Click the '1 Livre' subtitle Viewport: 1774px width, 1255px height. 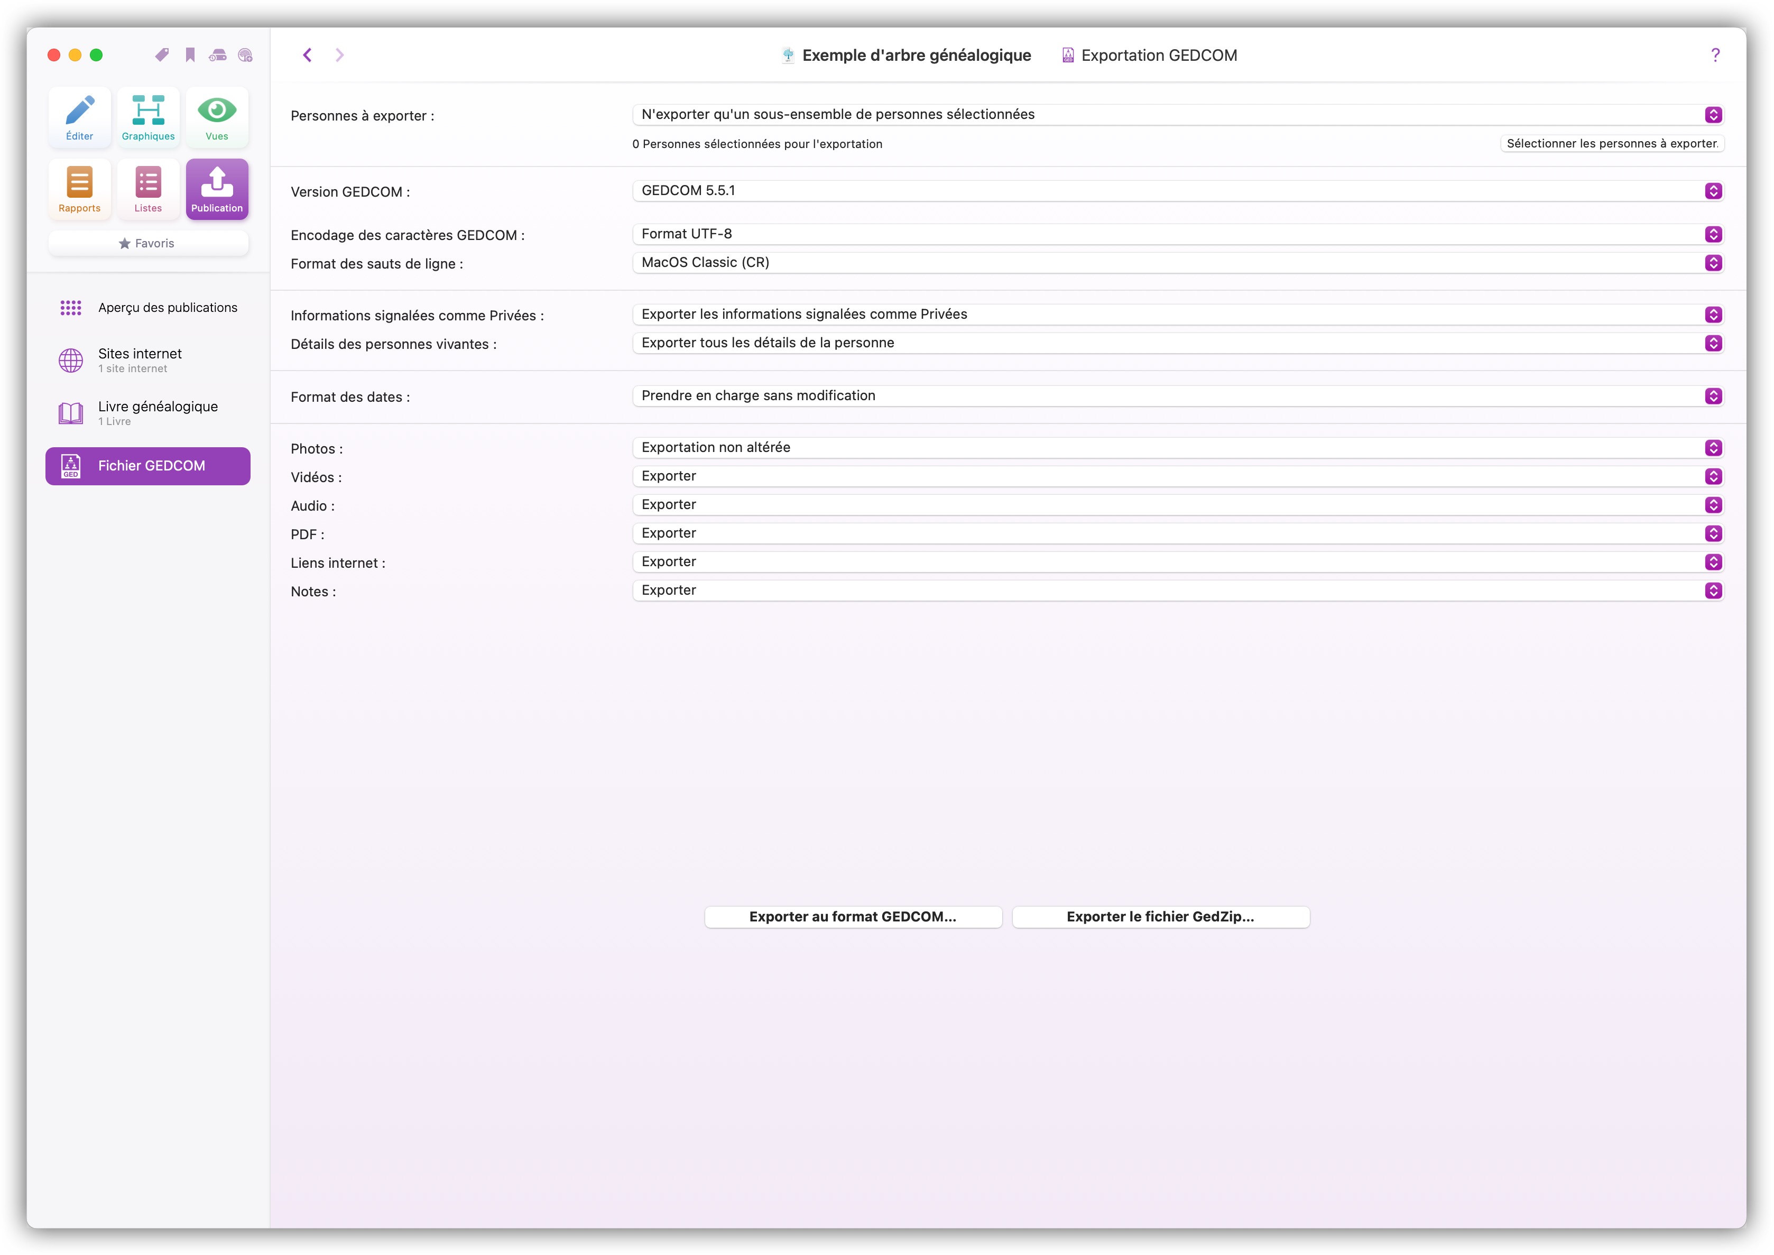[x=114, y=421]
